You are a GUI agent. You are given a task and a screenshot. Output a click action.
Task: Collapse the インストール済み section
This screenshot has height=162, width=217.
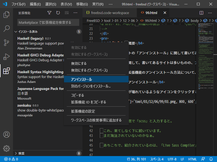[16, 32]
